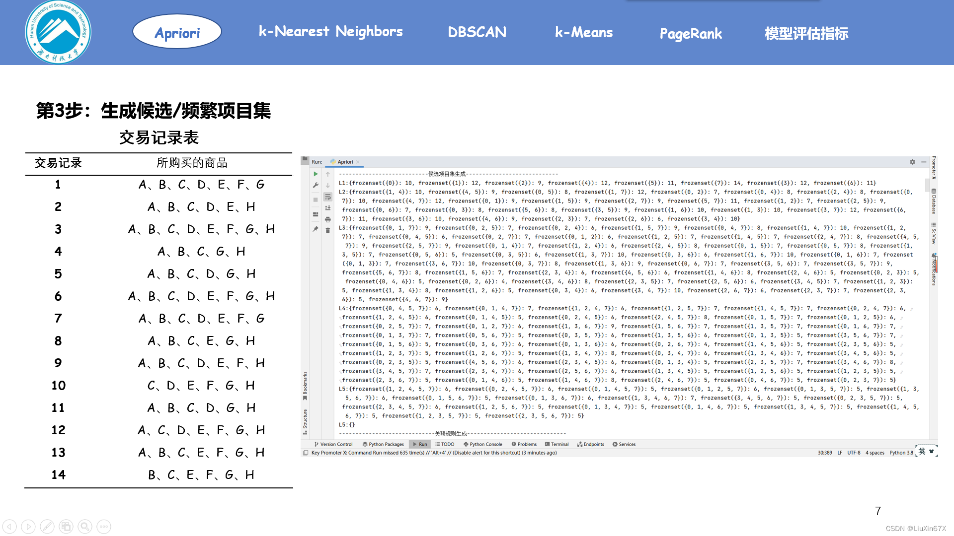
Task: Open the UTF-8 file encoding selector
Action: [x=853, y=453]
